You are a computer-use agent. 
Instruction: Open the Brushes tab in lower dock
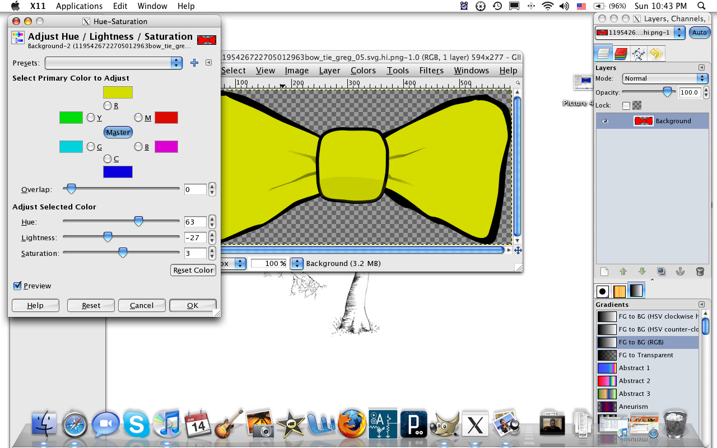(x=603, y=291)
